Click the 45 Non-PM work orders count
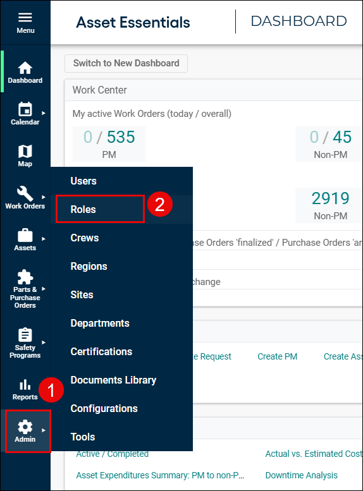 342,137
